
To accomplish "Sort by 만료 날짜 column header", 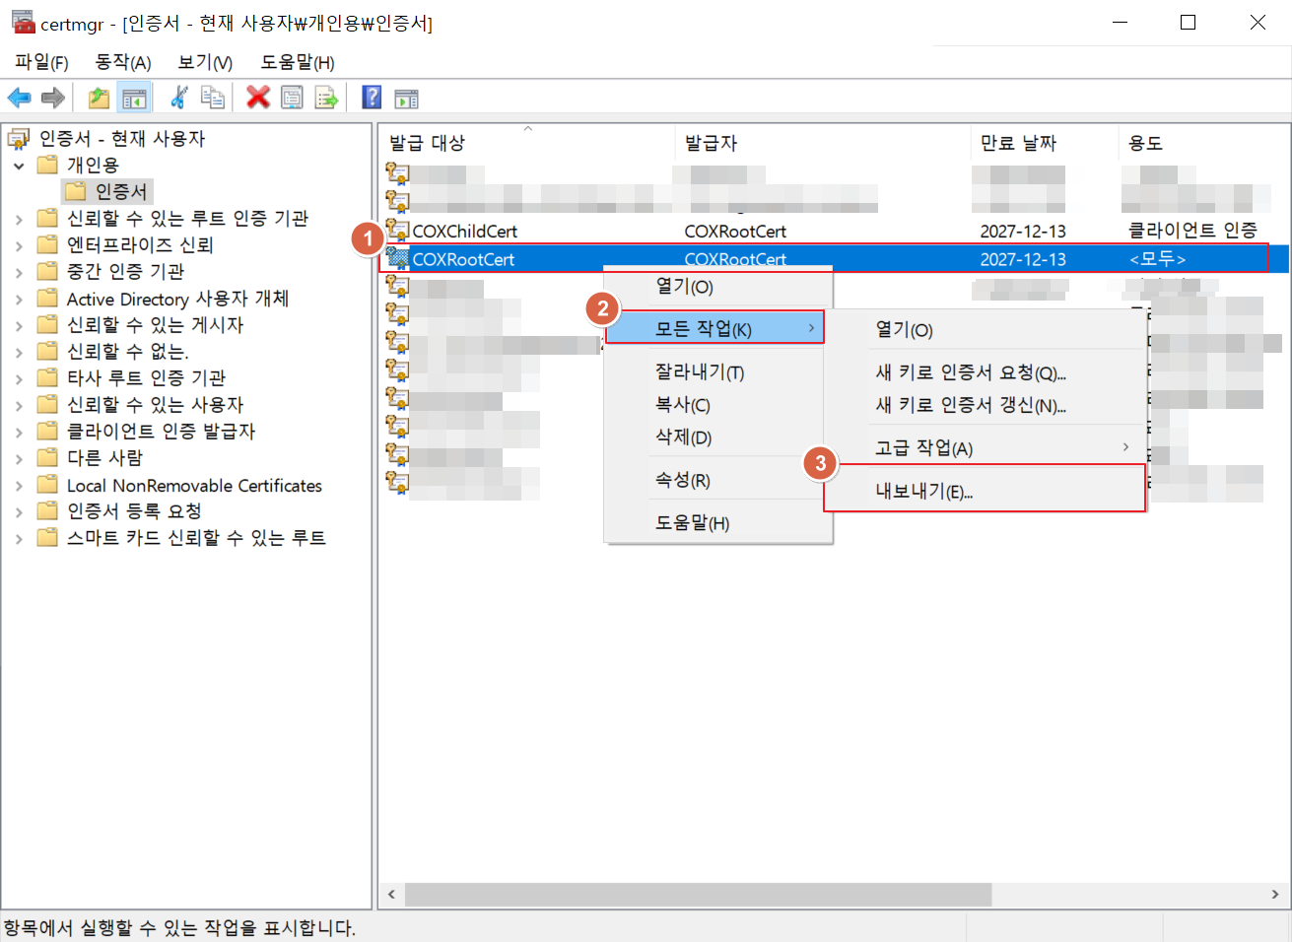I will [x=1045, y=143].
